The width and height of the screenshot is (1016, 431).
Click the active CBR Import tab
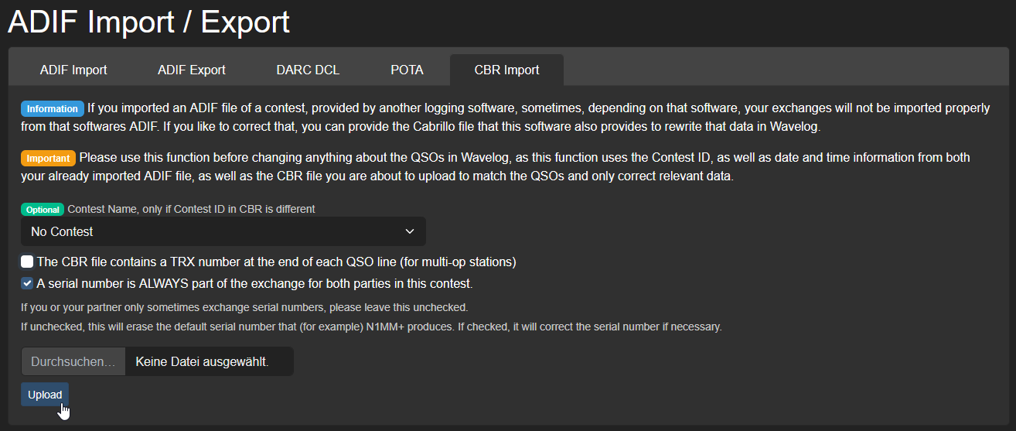pyautogui.click(x=506, y=70)
